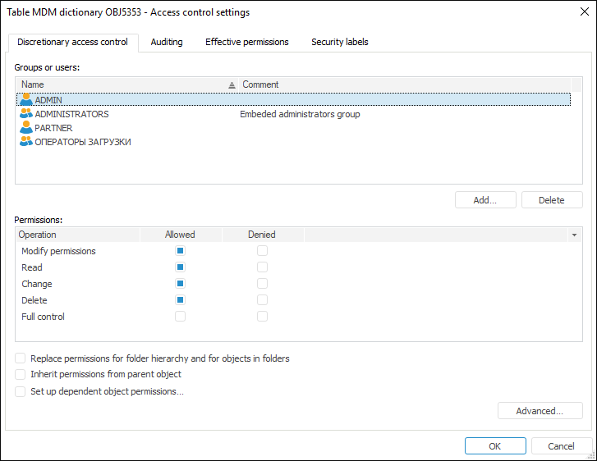Enable Replace permissions for folder hierarchy

(x=21, y=358)
